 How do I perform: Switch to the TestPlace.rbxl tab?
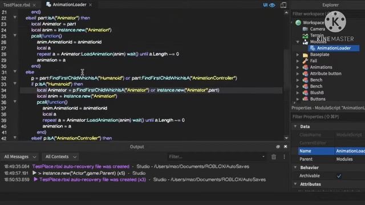(17, 5)
